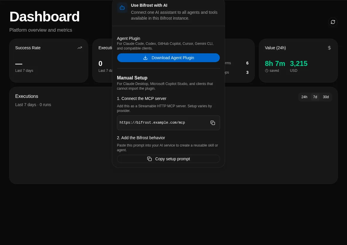Click the refresh dashboard icon
Screen dimensions: 347x245
(333, 22)
